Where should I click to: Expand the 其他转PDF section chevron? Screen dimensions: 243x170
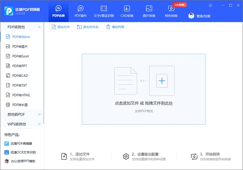pos(39,114)
